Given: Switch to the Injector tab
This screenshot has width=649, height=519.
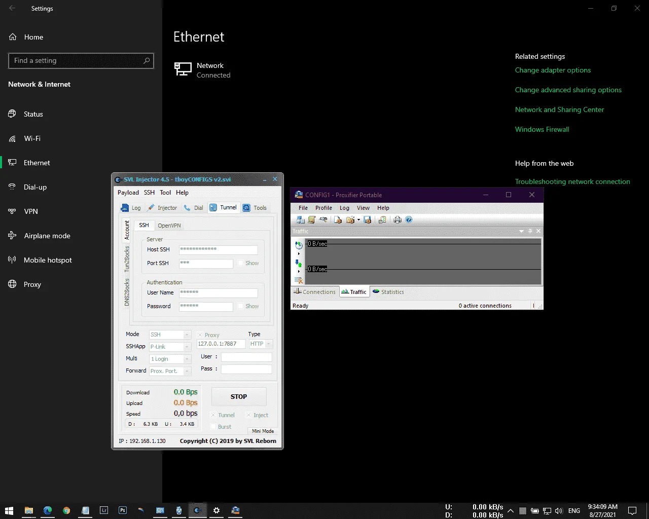Looking at the screenshot, I should [x=162, y=208].
